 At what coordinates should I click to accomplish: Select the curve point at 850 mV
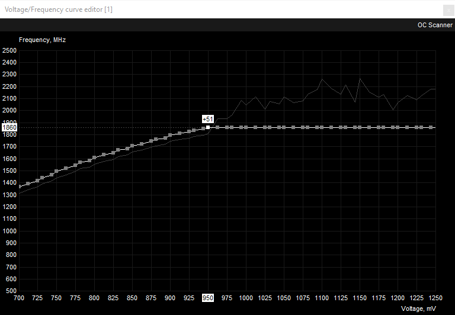[133, 146]
